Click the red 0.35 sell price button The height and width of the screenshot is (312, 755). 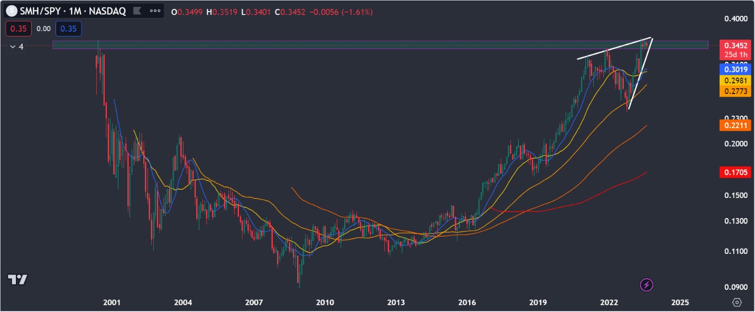pyautogui.click(x=19, y=29)
